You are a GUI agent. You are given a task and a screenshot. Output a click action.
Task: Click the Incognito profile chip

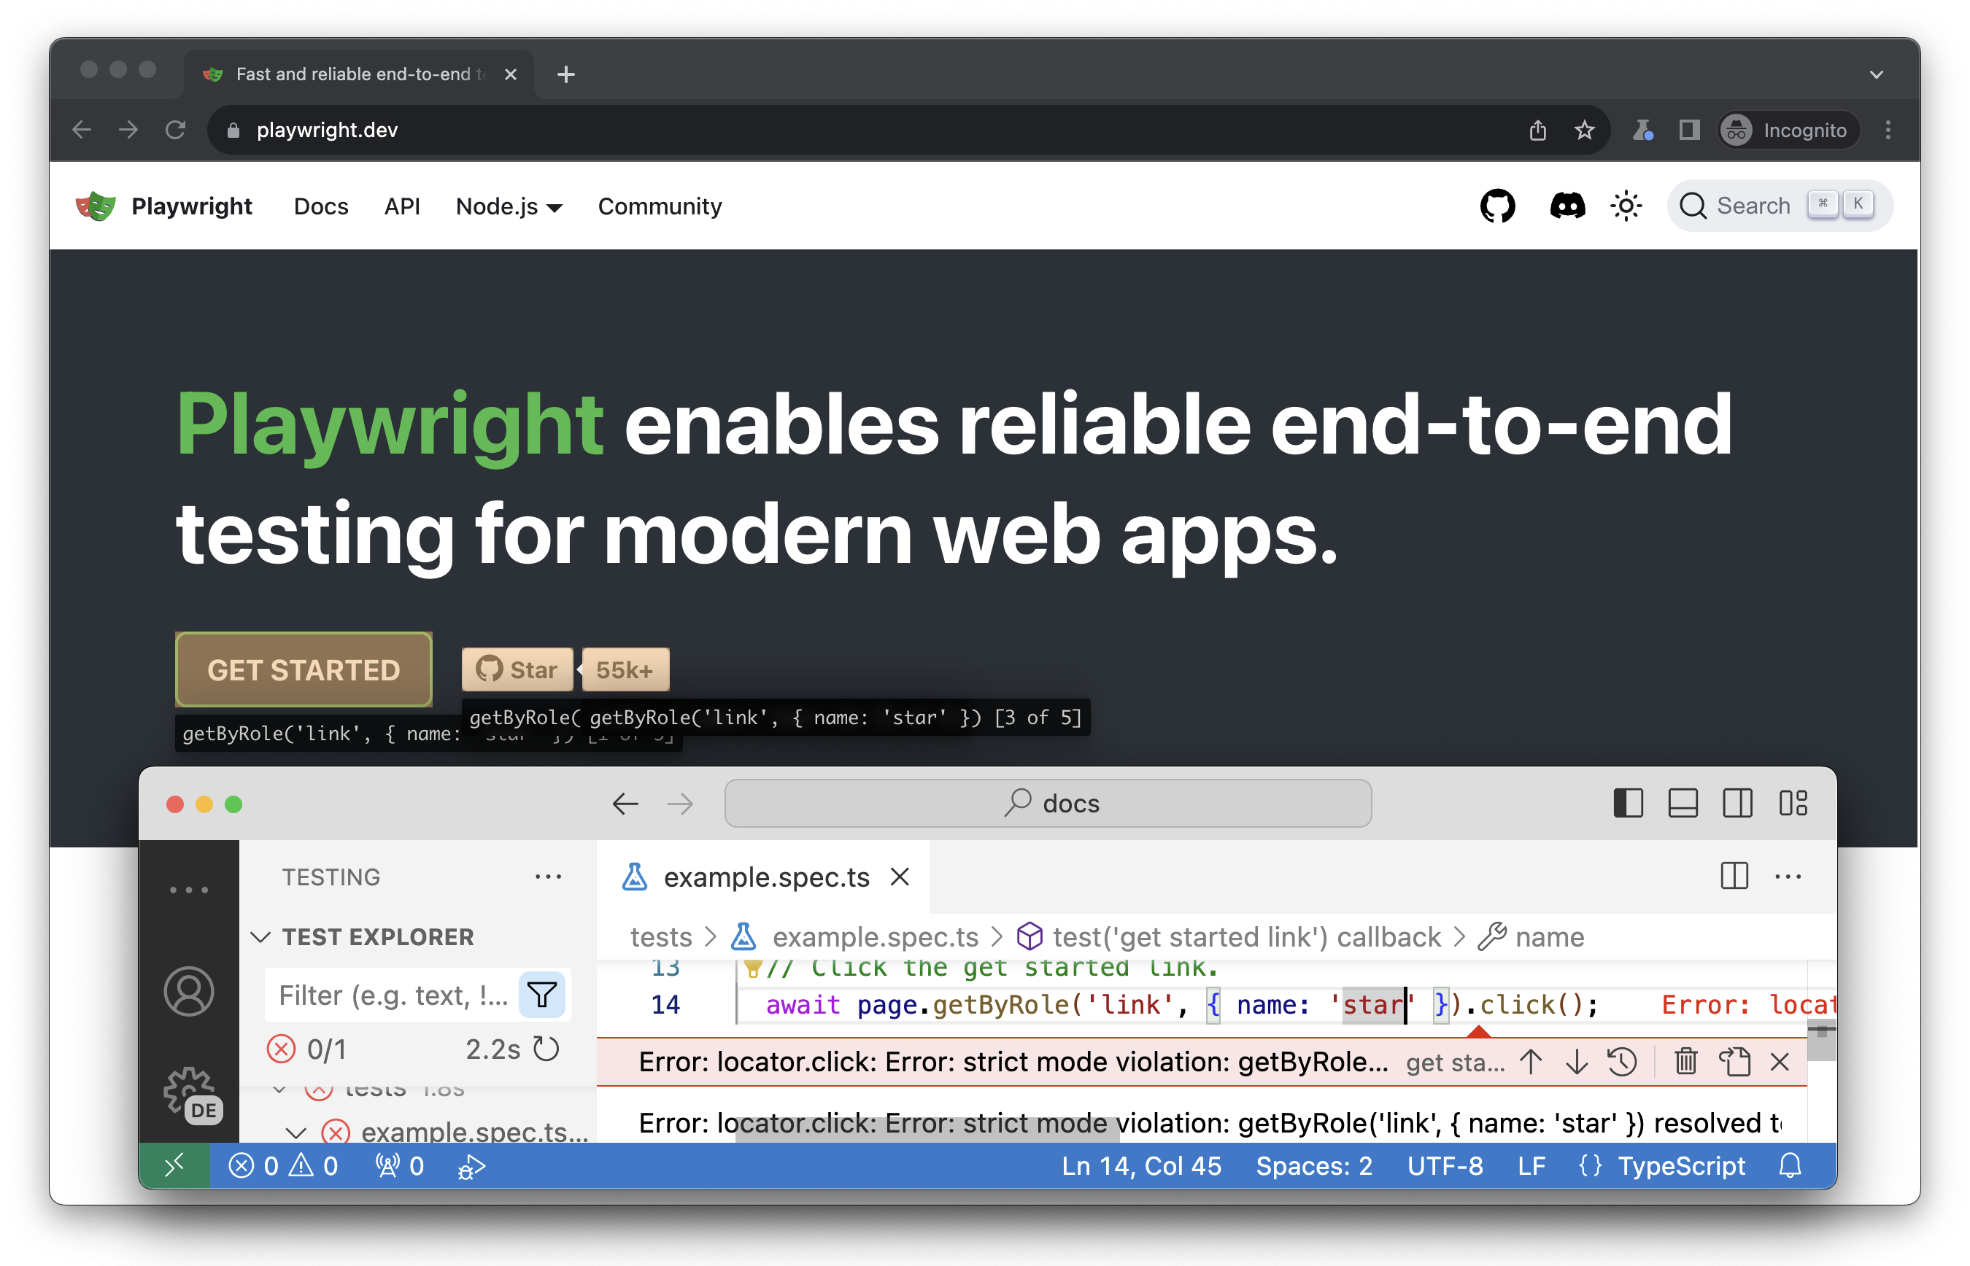point(1788,130)
